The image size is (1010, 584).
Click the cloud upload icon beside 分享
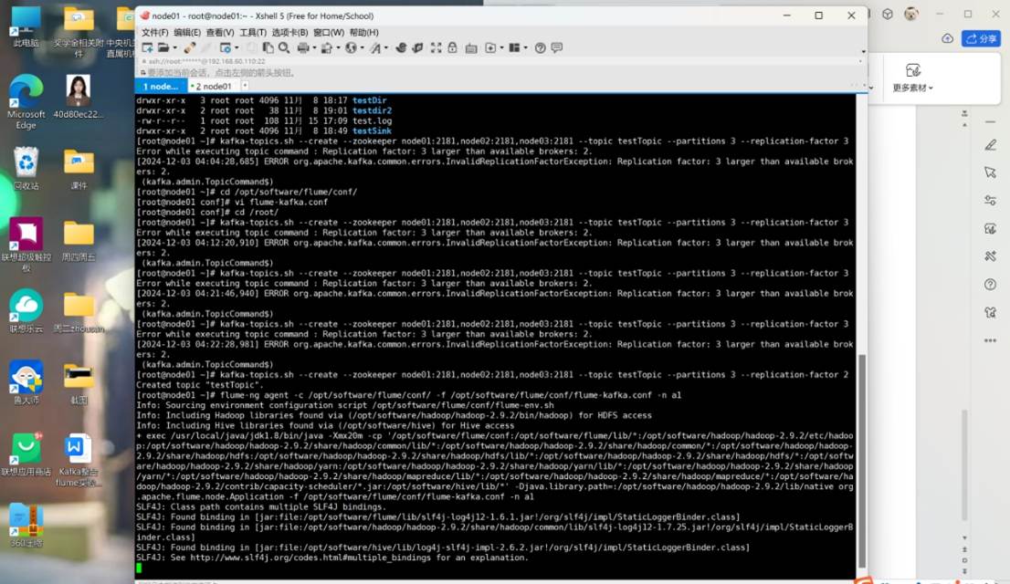pyautogui.click(x=947, y=38)
